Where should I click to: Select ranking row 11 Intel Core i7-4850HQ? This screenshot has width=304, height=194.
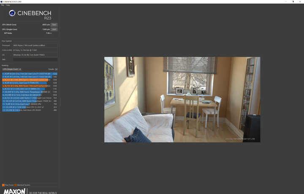[x=30, y=104]
